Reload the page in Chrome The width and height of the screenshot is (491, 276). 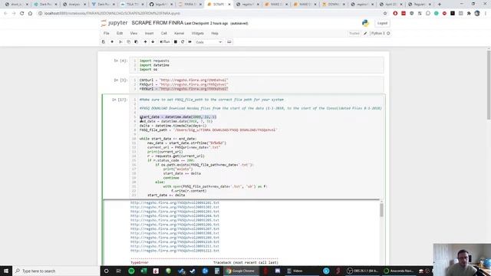click(22, 14)
